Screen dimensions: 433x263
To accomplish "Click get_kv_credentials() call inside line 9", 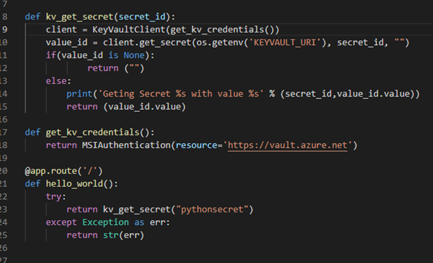I will 222,30.
